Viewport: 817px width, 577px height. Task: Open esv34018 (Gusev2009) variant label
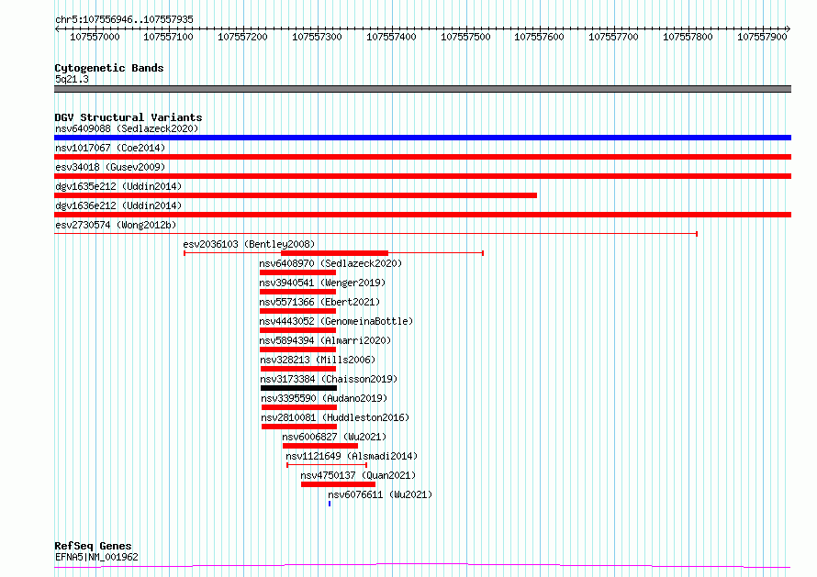click(x=110, y=167)
